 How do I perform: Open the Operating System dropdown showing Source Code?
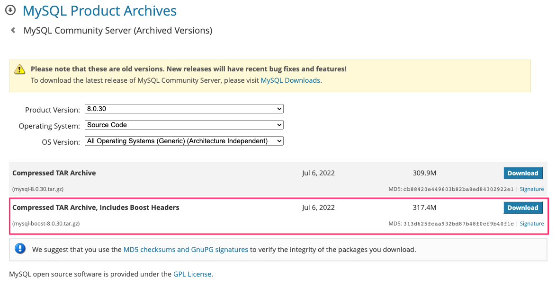(184, 125)
